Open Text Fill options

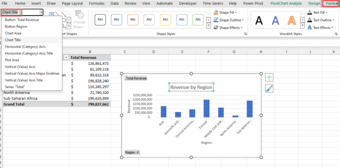click(317, 12)
